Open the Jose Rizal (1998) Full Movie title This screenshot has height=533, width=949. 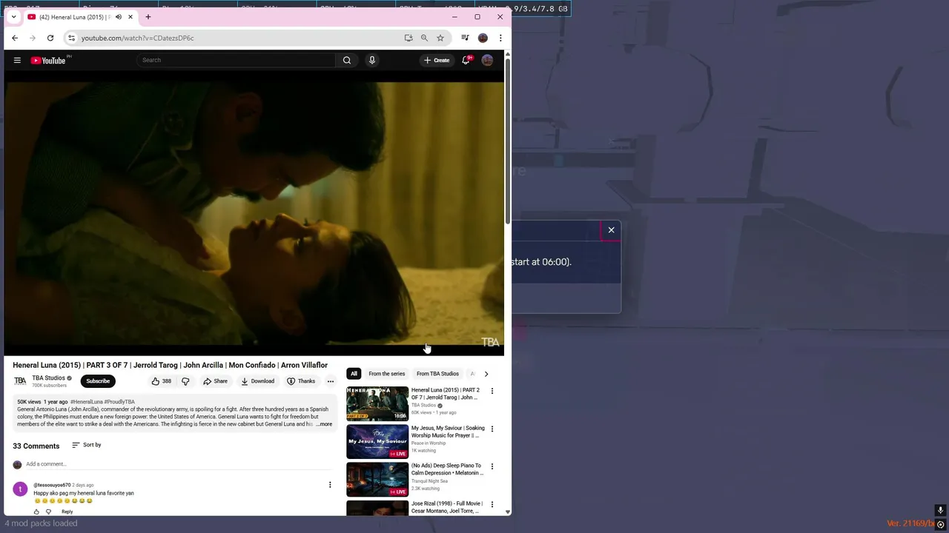click(447, 507)
